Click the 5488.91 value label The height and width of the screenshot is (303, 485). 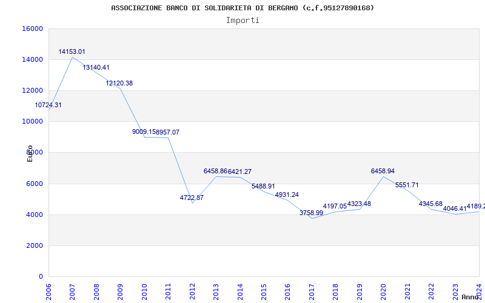pos(263,187)
